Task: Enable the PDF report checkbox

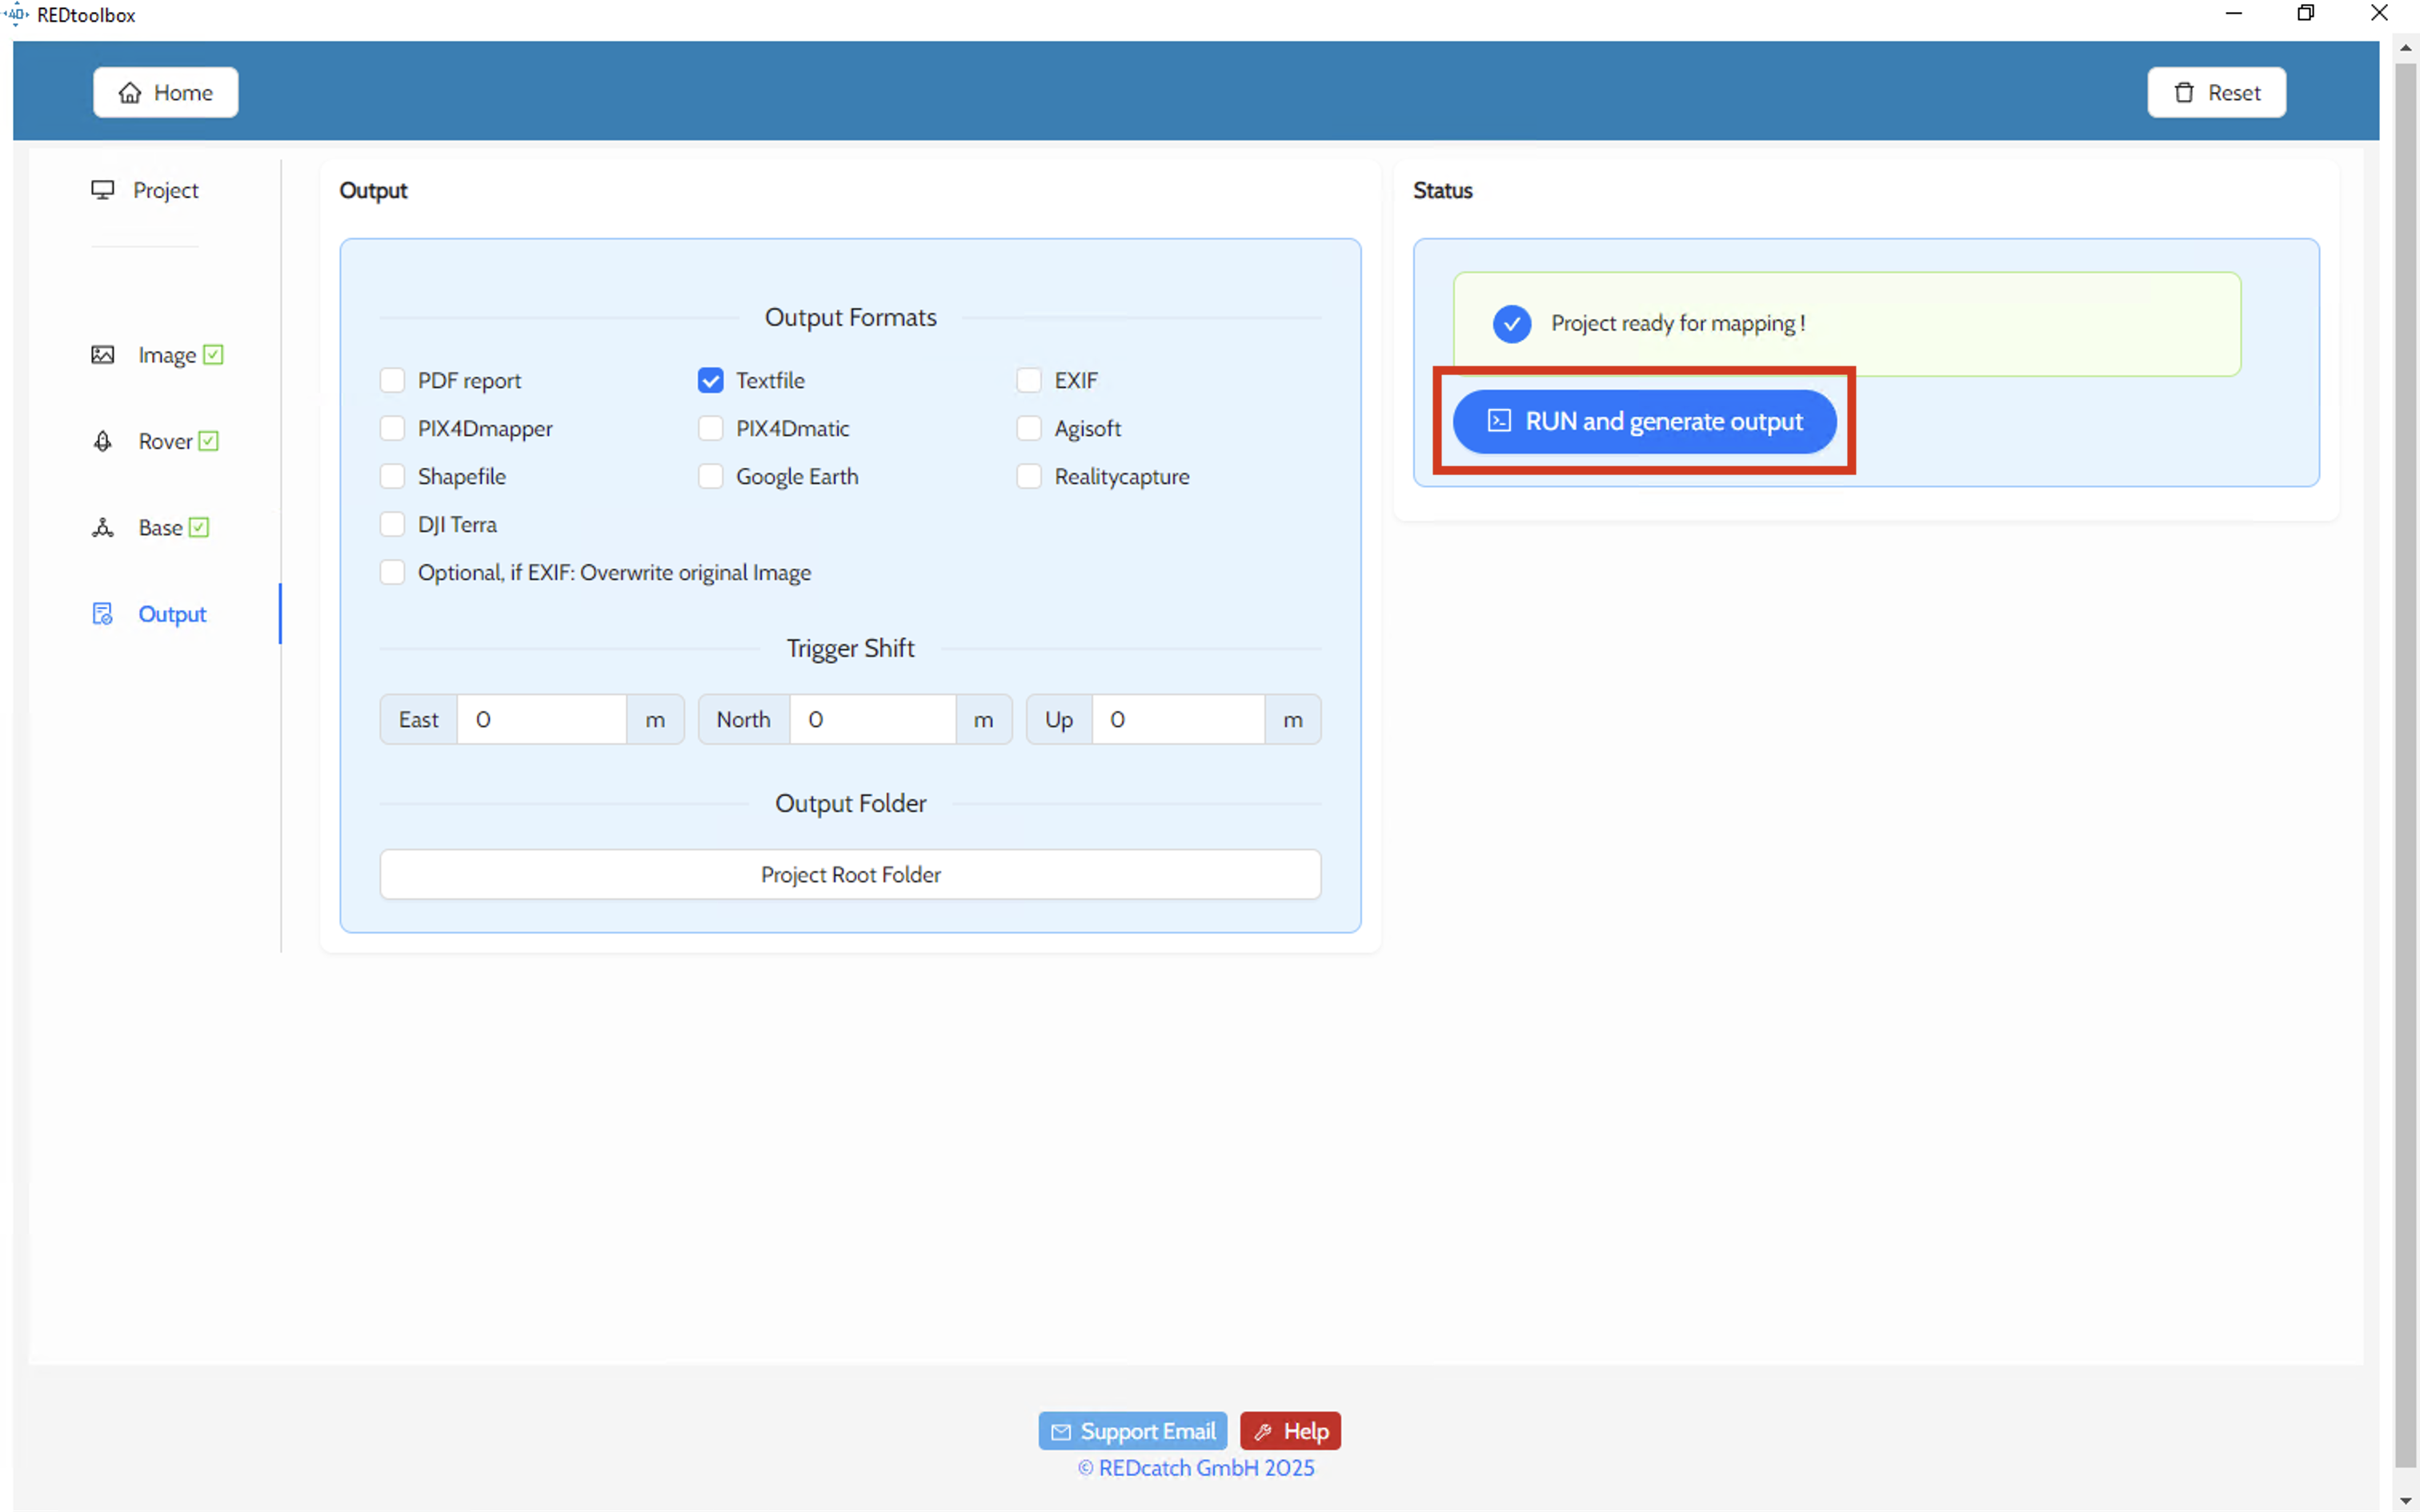Action: [392, 381]
